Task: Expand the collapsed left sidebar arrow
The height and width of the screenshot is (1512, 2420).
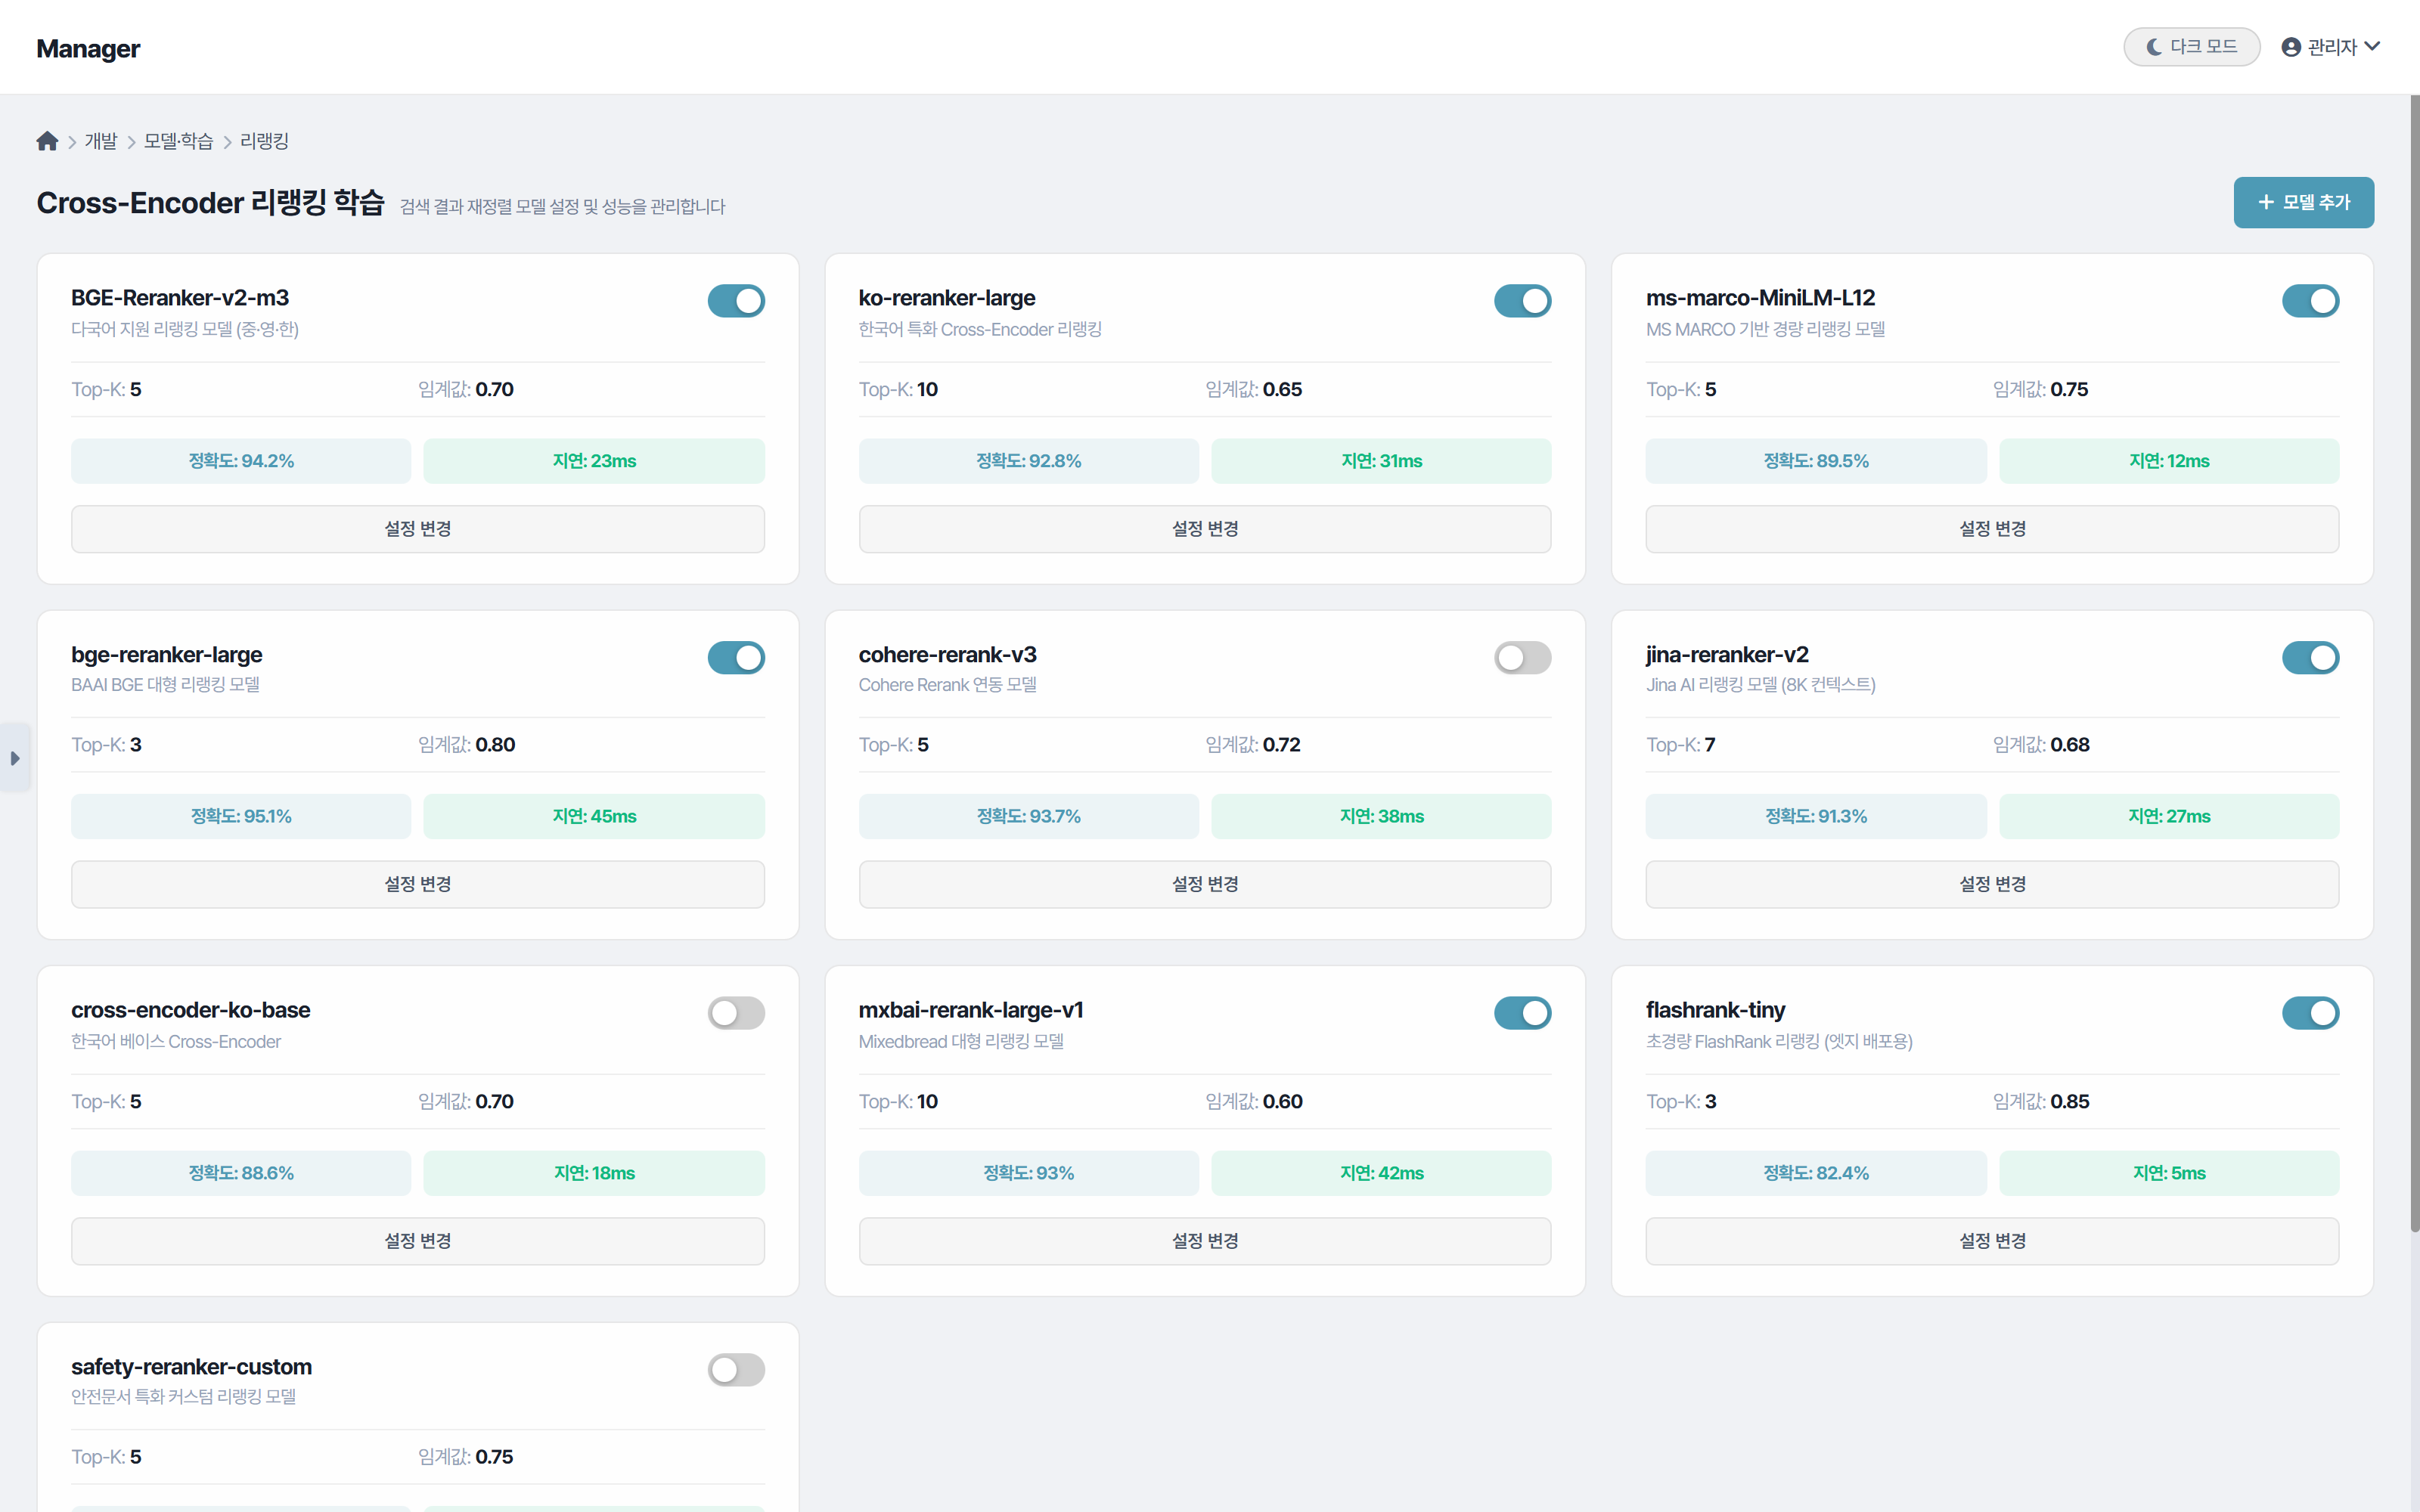Action: pos(15,758)
